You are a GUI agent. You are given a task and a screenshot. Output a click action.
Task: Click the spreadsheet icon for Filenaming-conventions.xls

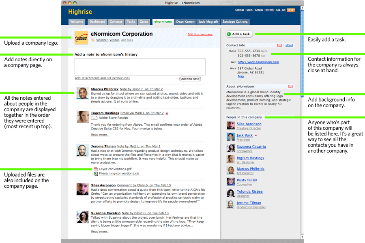click(96, 174)
